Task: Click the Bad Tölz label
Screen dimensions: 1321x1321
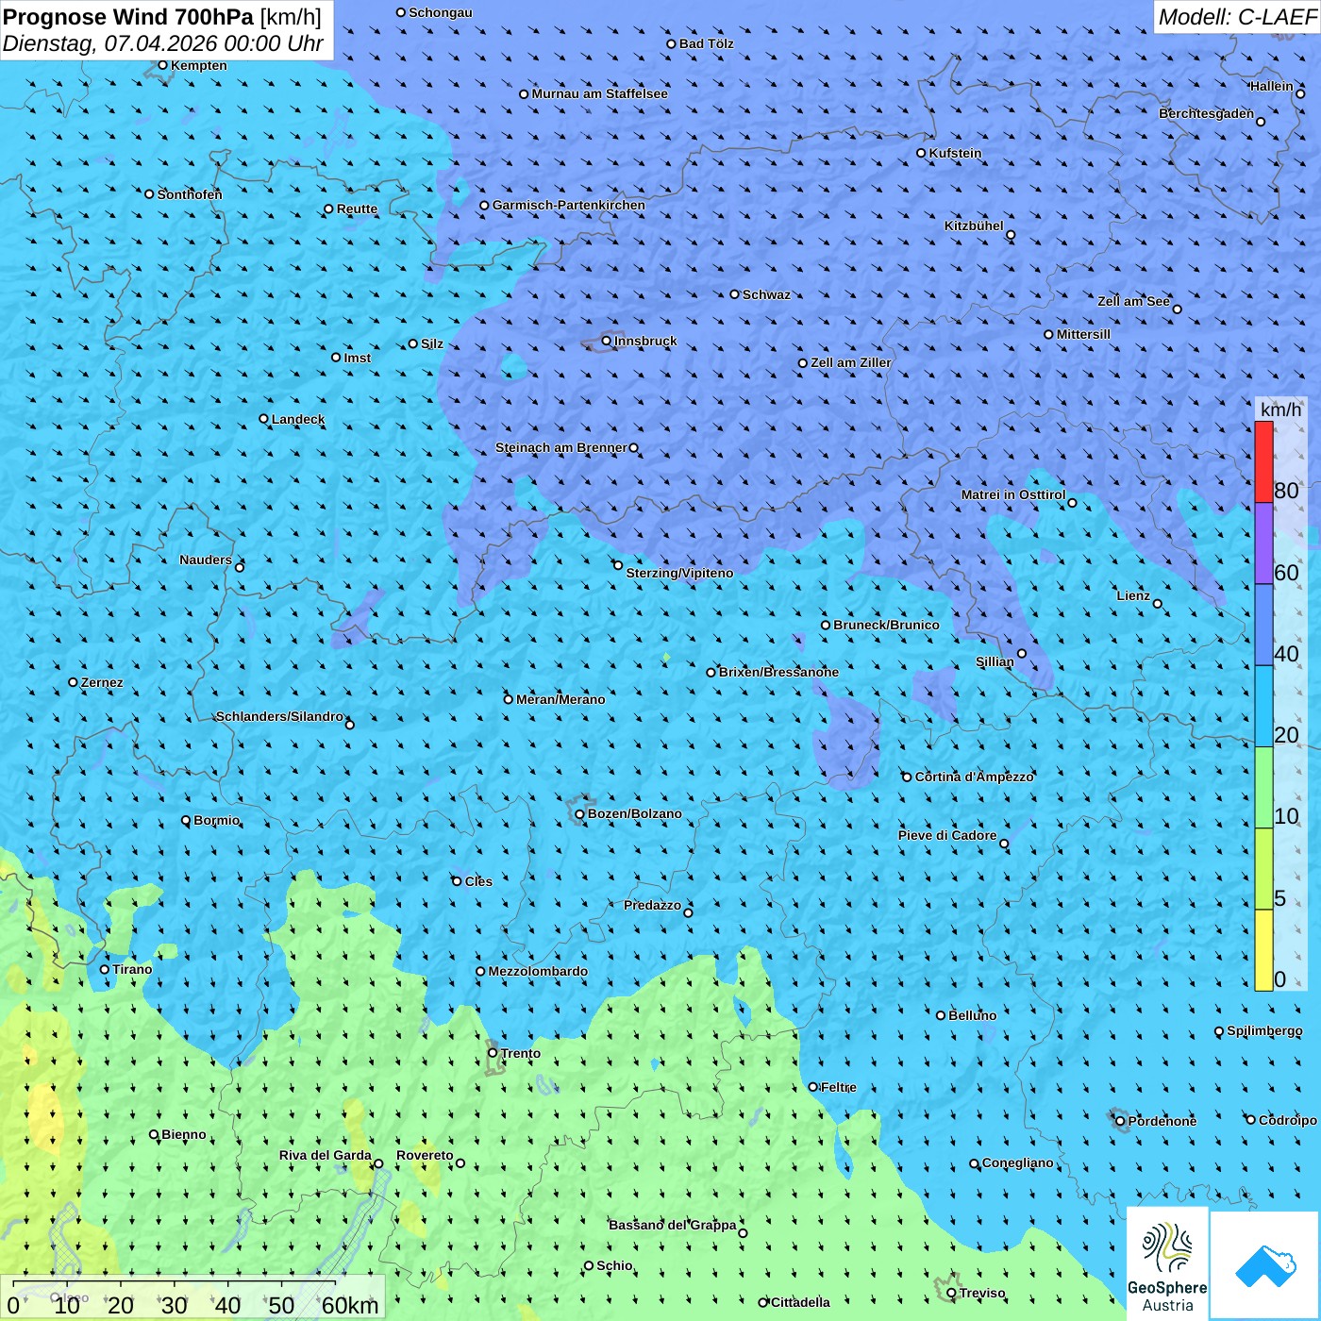Action: click(706, 43)
